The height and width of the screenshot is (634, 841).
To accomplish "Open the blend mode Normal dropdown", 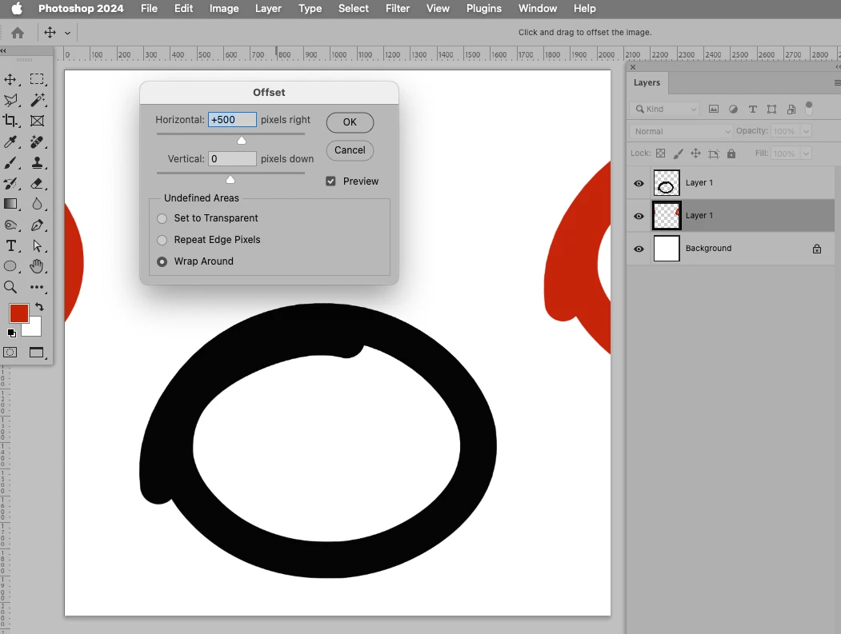I will click(681, 131).
